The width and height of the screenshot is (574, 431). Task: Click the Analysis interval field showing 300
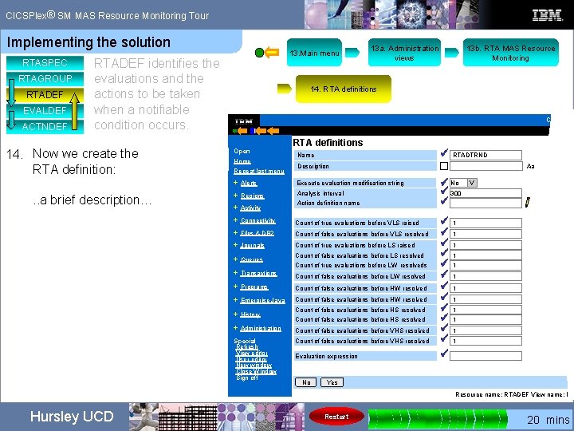point(486,193)
